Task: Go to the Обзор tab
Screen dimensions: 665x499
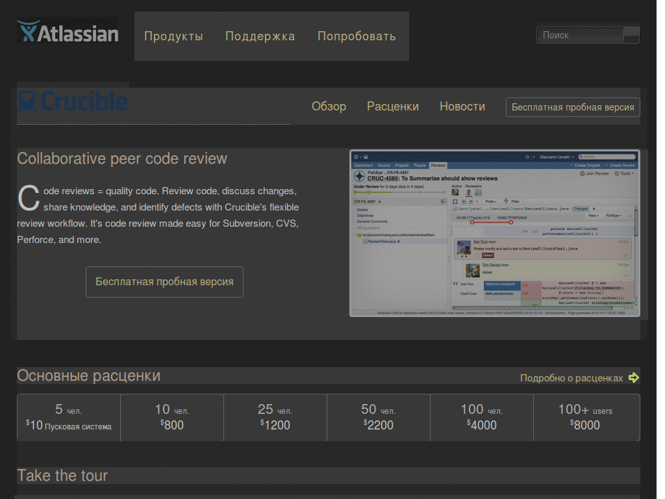Action: pyautogui.click(x=329, y=107)
